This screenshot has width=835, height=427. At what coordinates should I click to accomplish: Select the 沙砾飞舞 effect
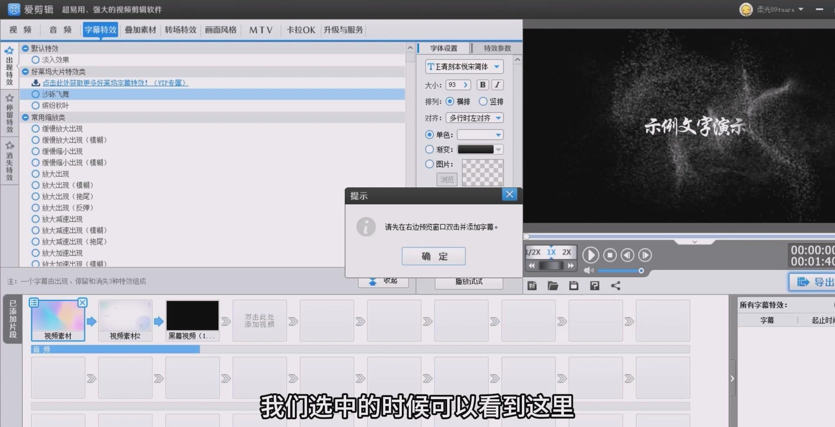pyautogui.click(x=212, y=94)
